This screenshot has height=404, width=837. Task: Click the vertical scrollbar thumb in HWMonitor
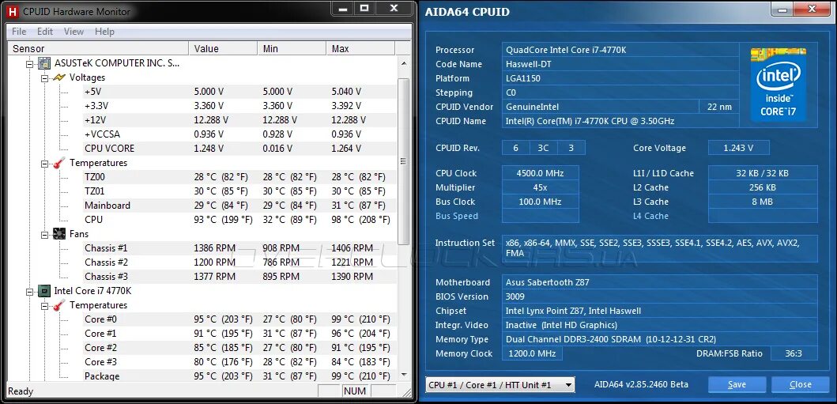[404, 161]
